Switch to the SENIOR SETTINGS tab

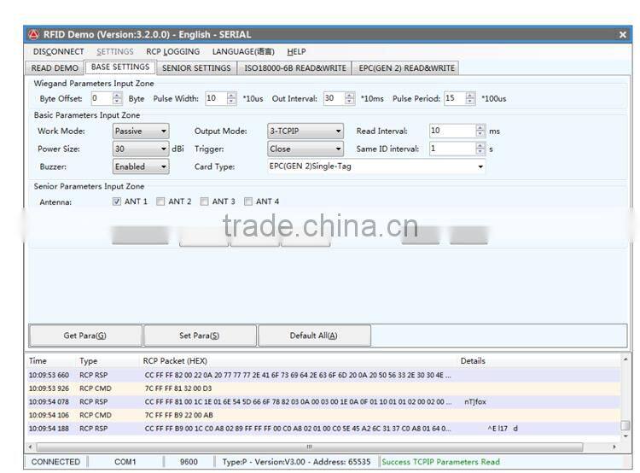point(196,68)
